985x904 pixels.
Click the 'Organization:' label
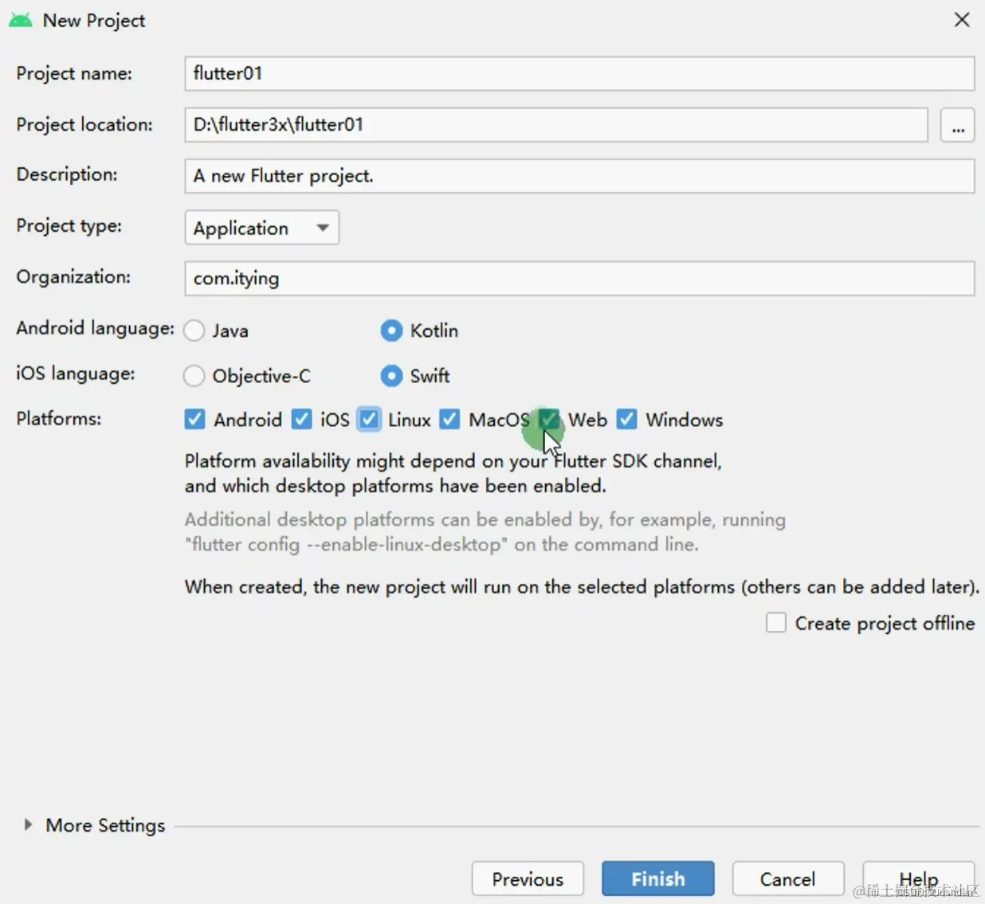coord(73,276)
